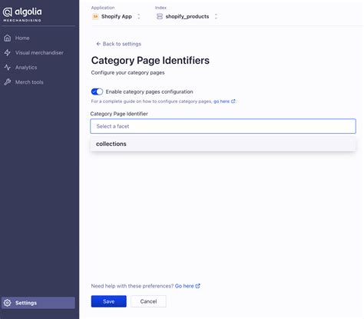Choose collections facet option
This screenshot has height=319, width=364.
click(x=223, y=144)
